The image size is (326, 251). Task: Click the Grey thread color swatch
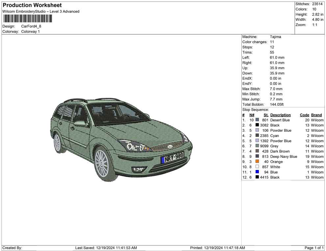pyautogui.click(x=257, y=146)
